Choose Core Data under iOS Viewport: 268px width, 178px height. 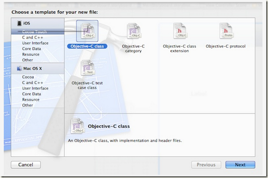click(x=31, y=49)
